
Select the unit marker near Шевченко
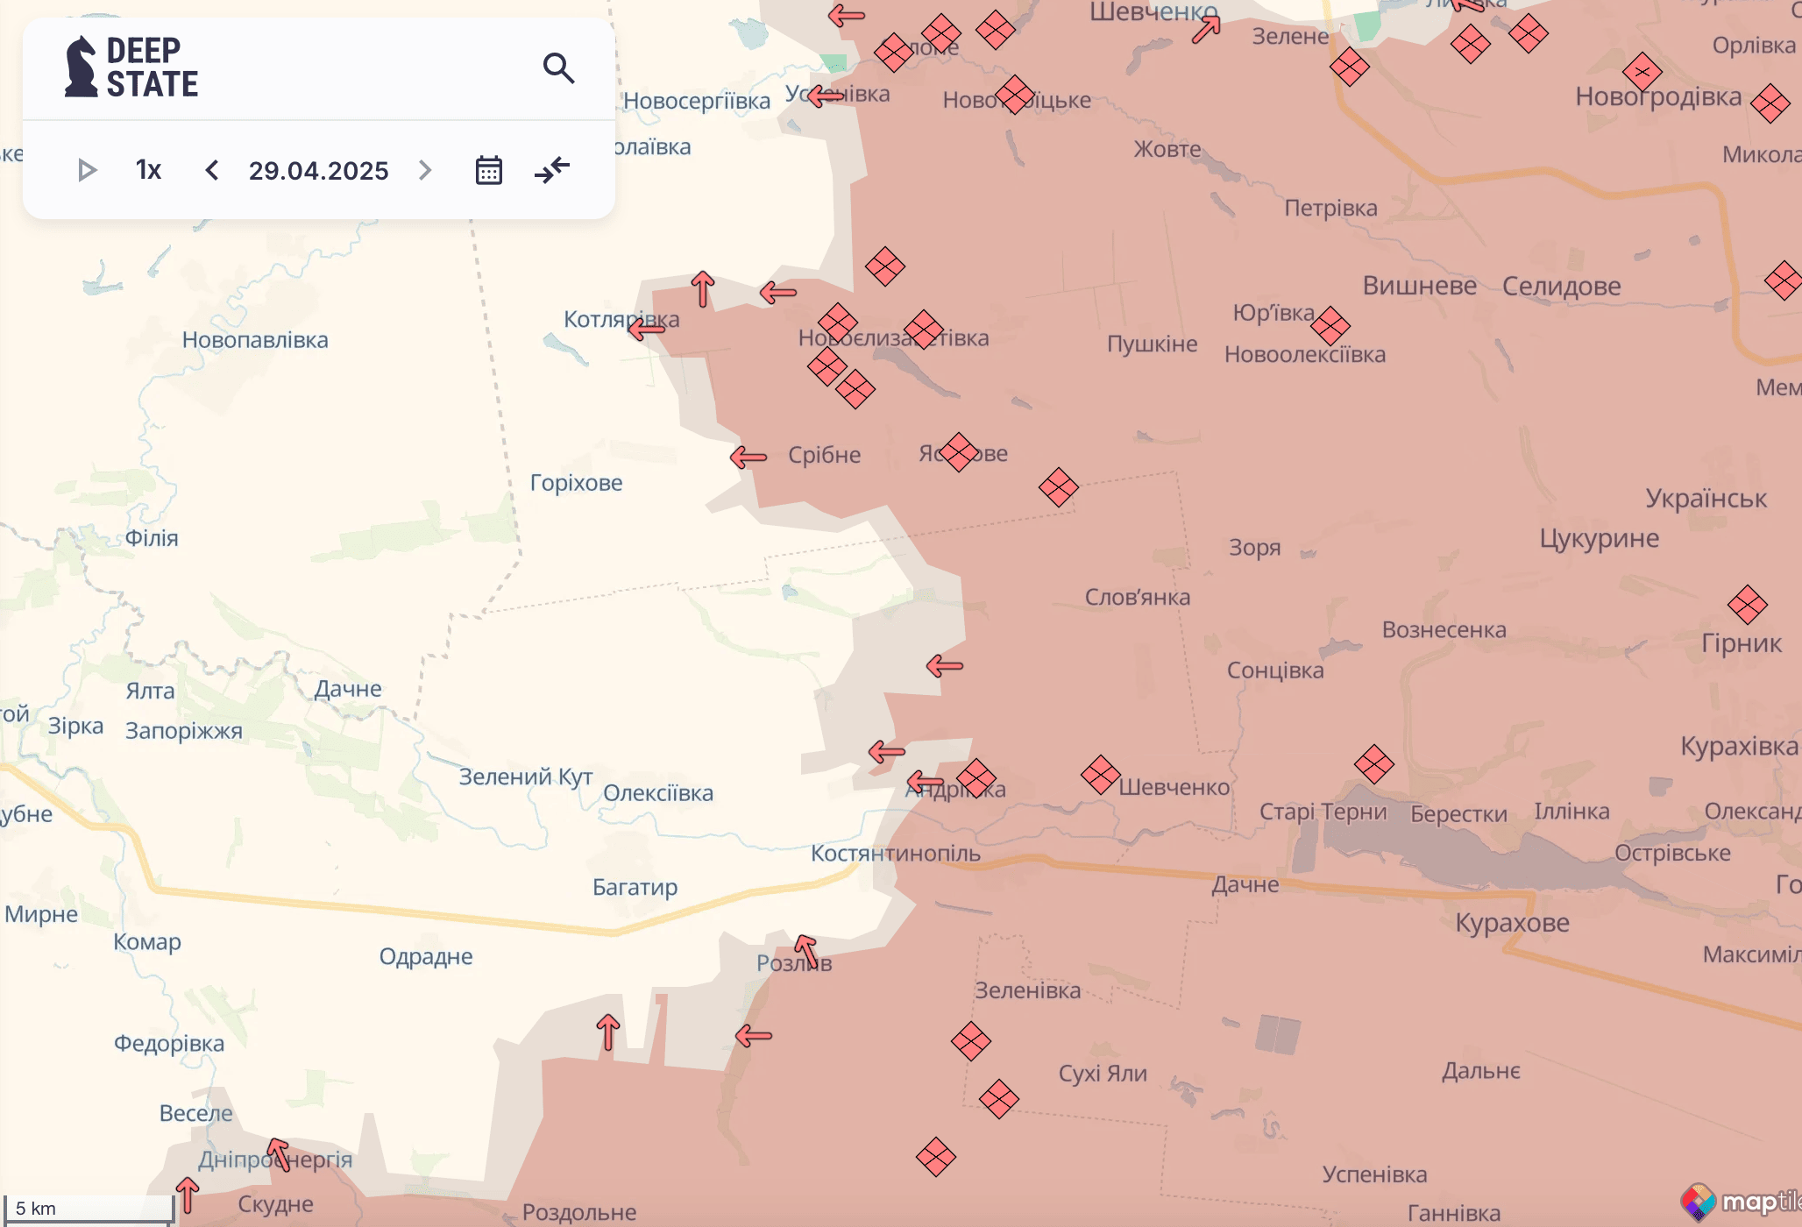tap(1100, 775)
